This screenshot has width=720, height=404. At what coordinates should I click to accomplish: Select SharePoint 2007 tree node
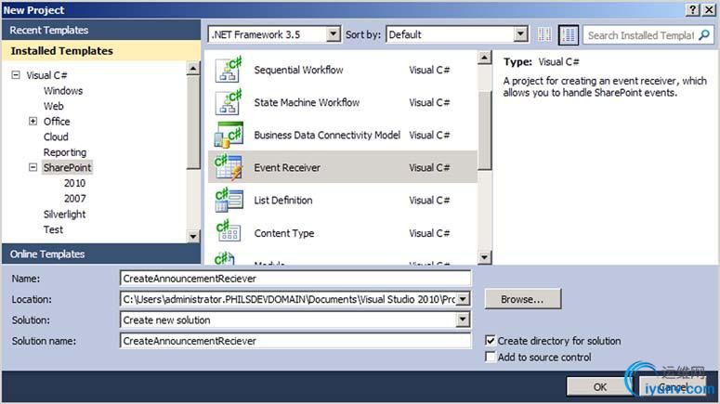tap(74, 199)
